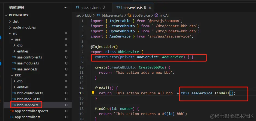Select the bbb.service.ts editor tab
The height and width of the screenshot is (121, 256).
tap(132, 8)
